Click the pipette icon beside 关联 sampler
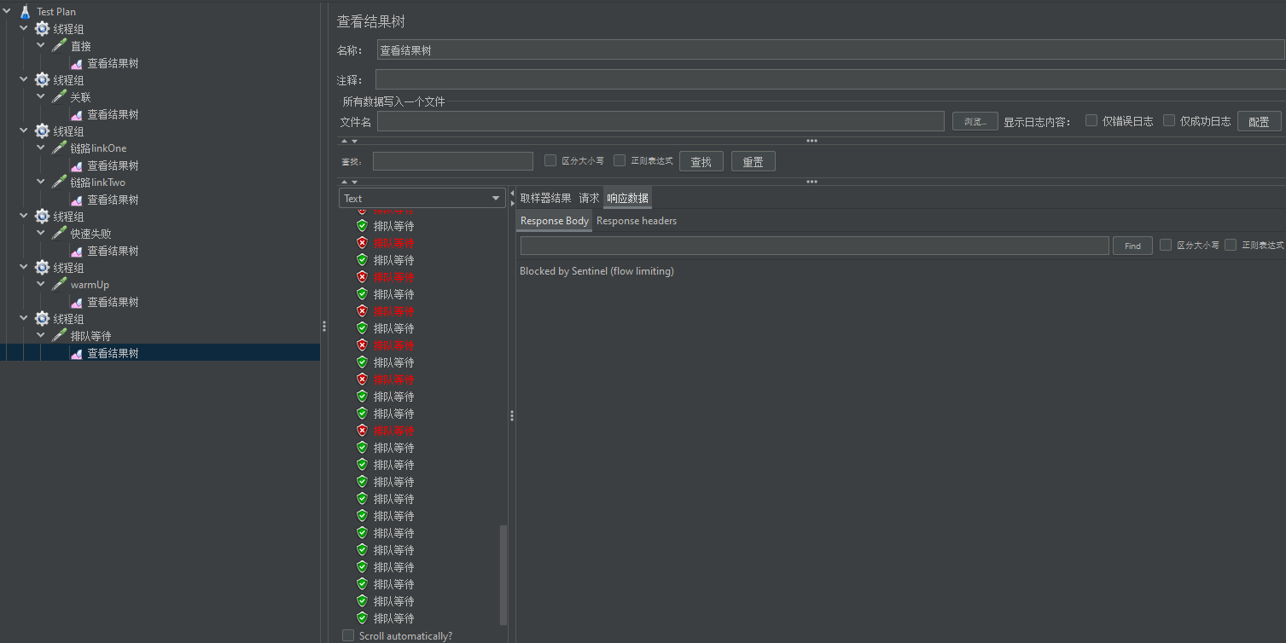 click(x=59, y=97)
